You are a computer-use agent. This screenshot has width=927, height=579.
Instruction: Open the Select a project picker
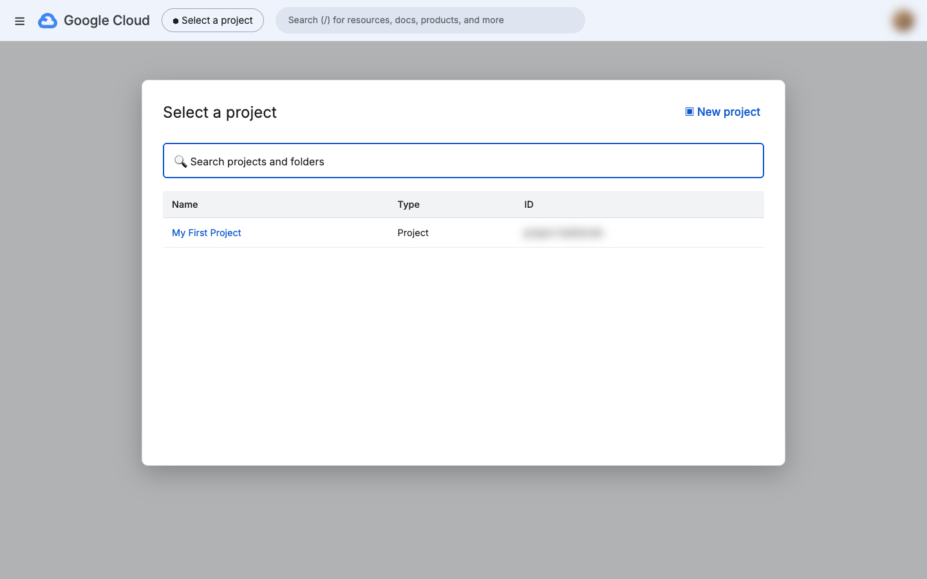[x=212, y=21]
